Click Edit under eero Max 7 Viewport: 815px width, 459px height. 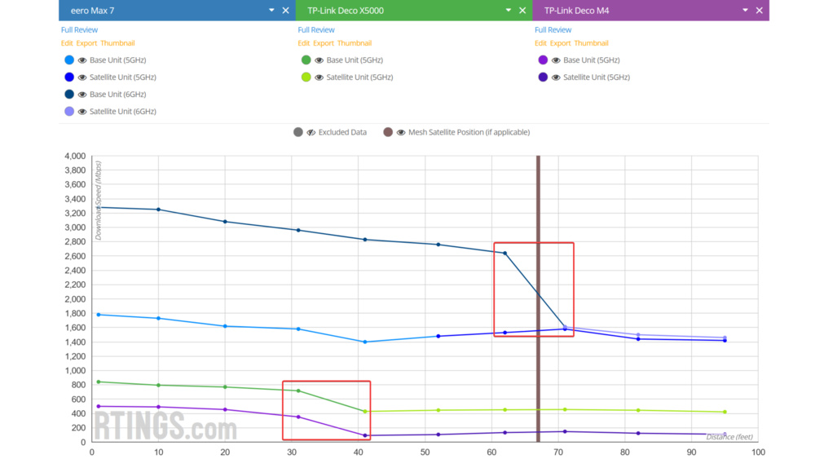(x=67, y=43)
